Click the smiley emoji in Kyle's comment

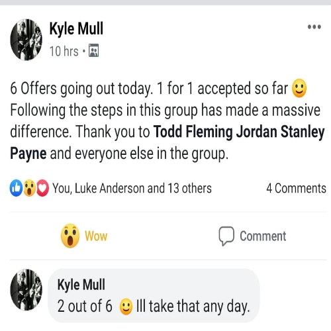point(126,307)
